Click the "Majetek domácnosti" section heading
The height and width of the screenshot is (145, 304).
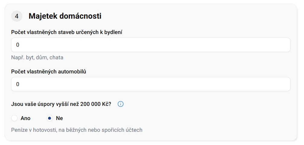pos(65,16)
